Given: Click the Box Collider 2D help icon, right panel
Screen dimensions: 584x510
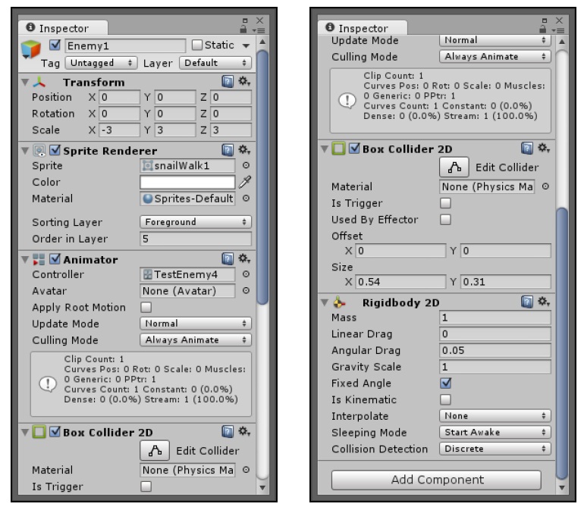Looking at the screenshot, I should [527, 149].
